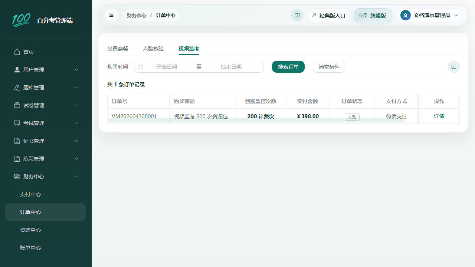Click 财务中心 in the breadcrumb
The height and width of the screenshot is (267, 475).
136,16
